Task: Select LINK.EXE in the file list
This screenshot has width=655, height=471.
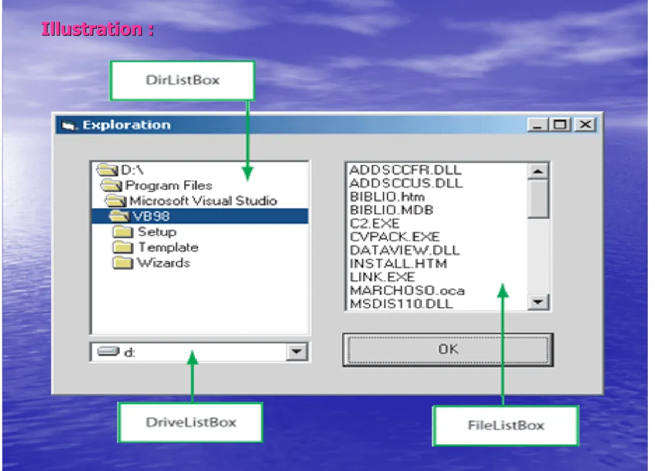Action: 382,276
